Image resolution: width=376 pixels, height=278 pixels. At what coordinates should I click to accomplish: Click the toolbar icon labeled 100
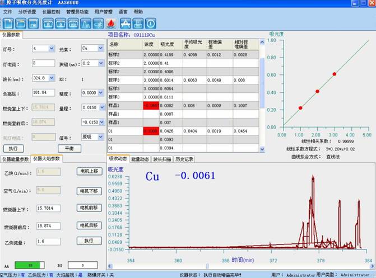point(73,23)
